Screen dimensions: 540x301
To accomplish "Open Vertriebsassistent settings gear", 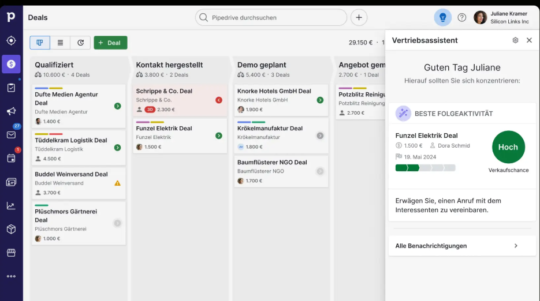I will coord(515,40).
